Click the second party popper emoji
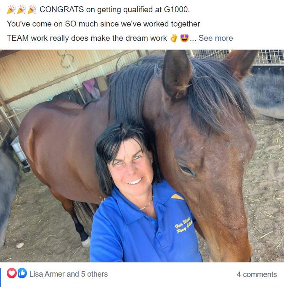 pos(22,10)
